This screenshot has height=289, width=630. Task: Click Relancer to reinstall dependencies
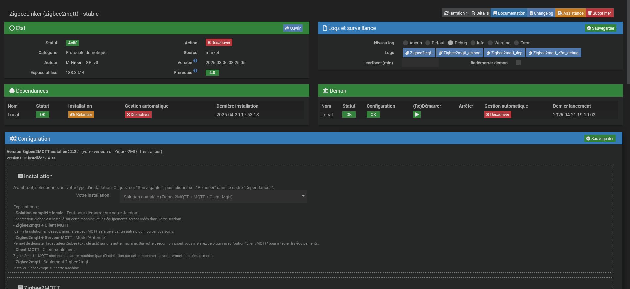click(81, 115)
